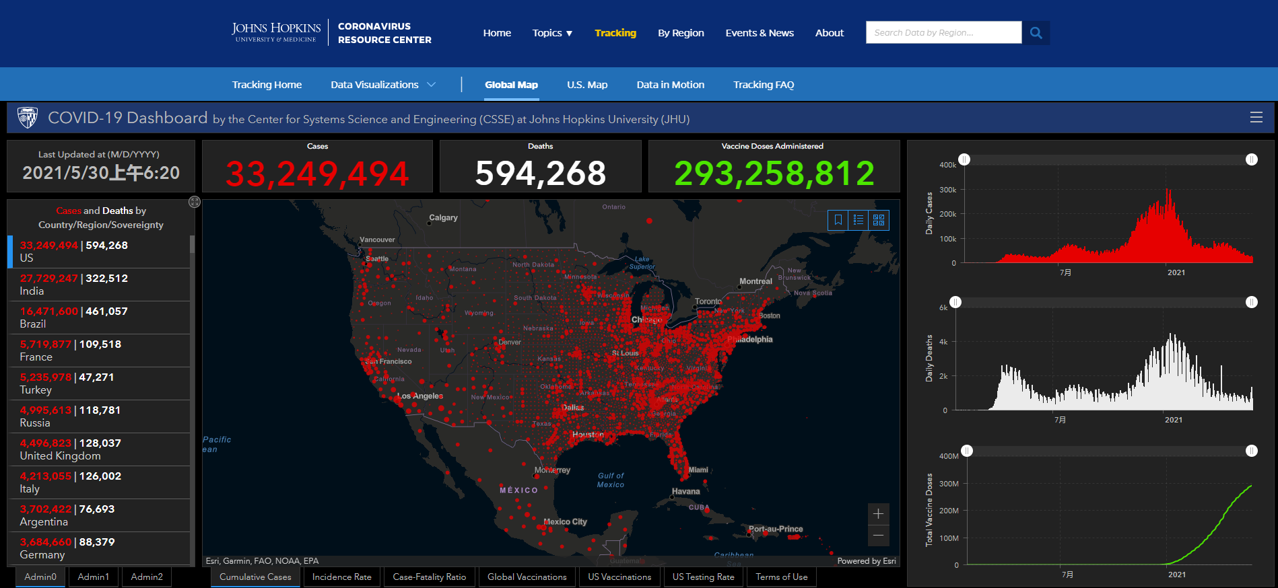1278x588 pixels.
Task: Click Vaccine Doses Administered total 293,258,812
Action: point(774,174)
